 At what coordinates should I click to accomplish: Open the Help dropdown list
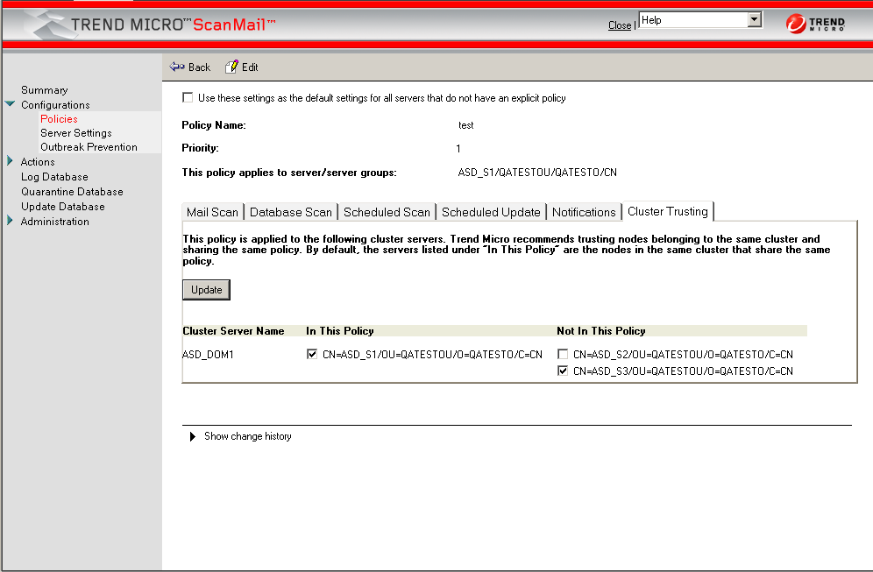click(754, 19)
